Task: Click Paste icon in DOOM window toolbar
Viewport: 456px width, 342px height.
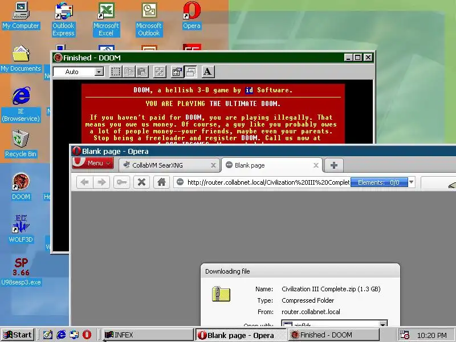Action: click(142, 72)
